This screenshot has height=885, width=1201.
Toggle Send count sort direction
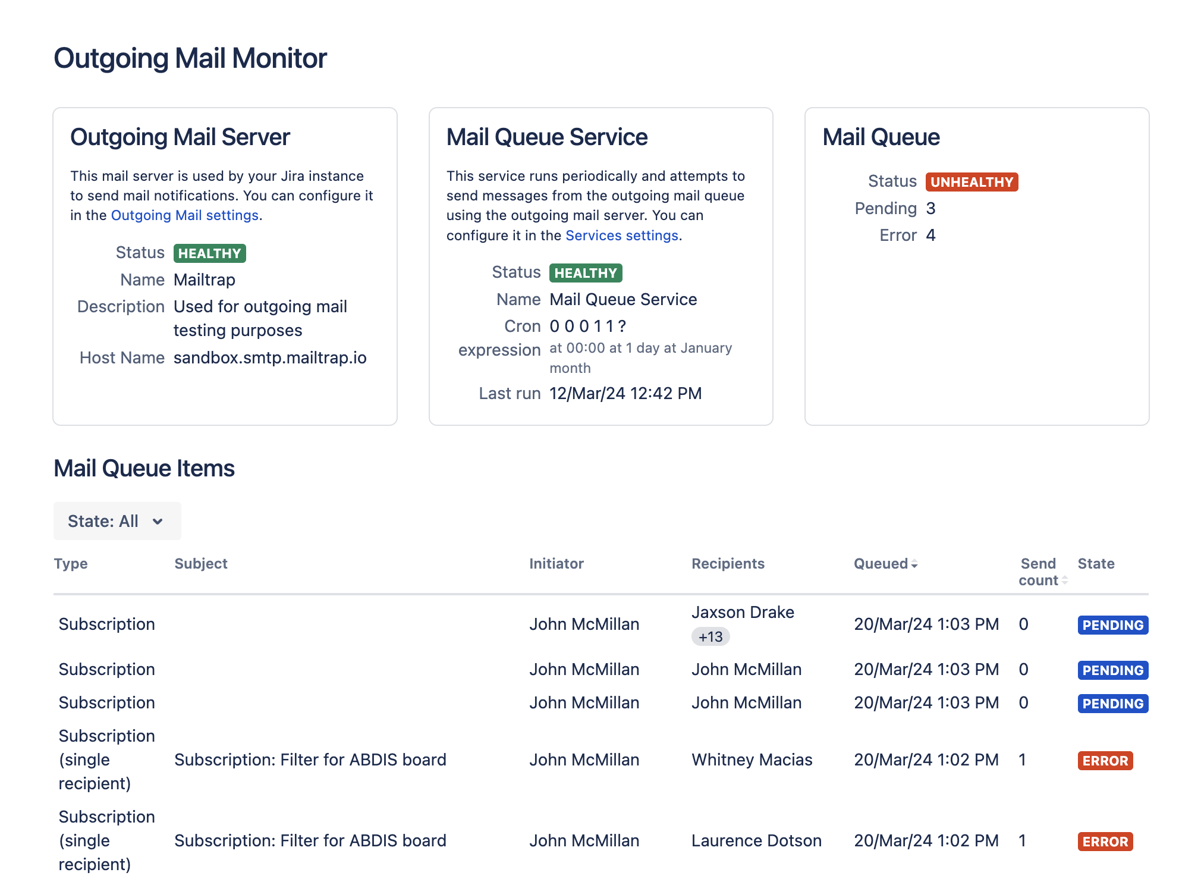(1064, 580)
